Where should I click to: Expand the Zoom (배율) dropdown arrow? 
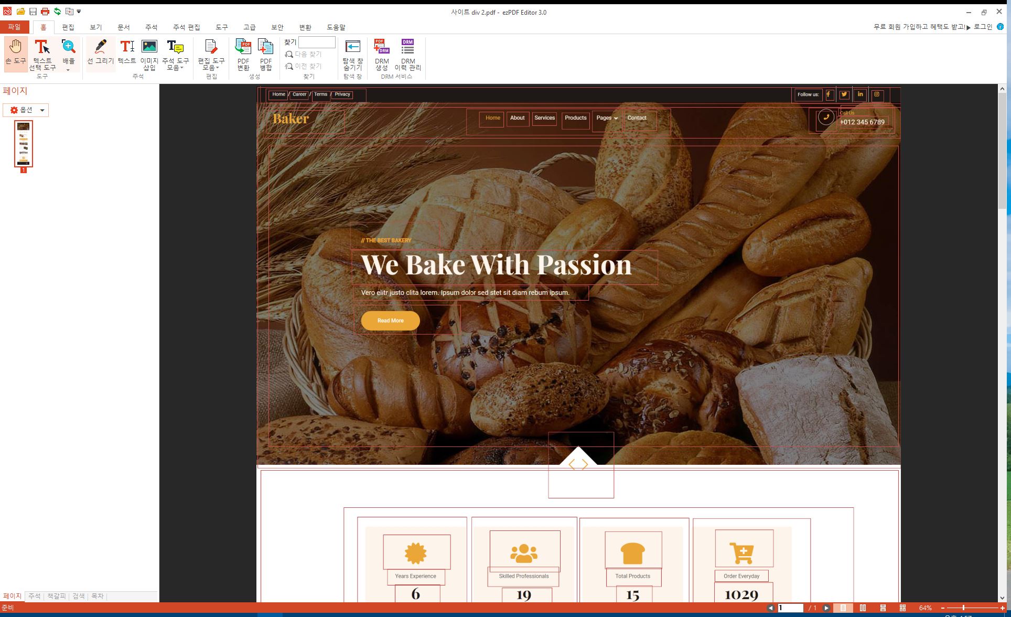pyautogui.click(x=68, y=69)
